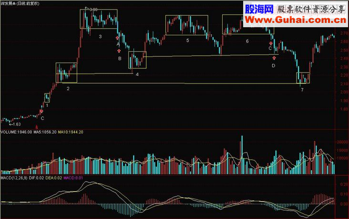This screenshot has height=219, width=349.
Task: Click the 2.00 price axis label
Action: click(344, 92)
